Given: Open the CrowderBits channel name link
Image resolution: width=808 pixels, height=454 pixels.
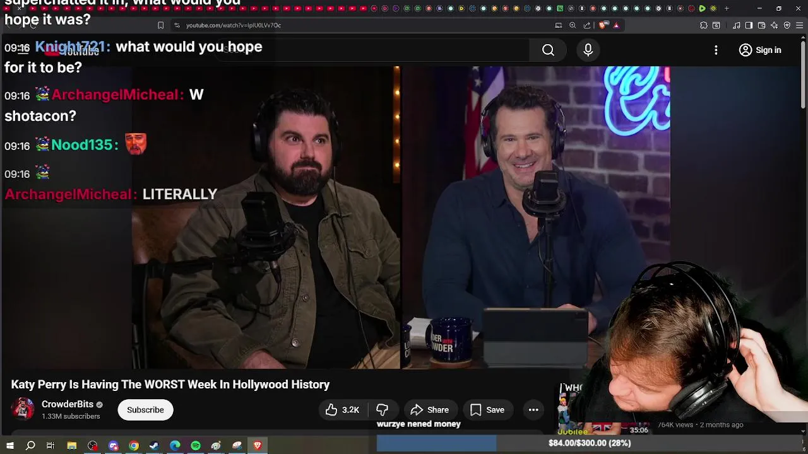Looking at the screenshot, I should pyautogui.click(x=68, y=404).
